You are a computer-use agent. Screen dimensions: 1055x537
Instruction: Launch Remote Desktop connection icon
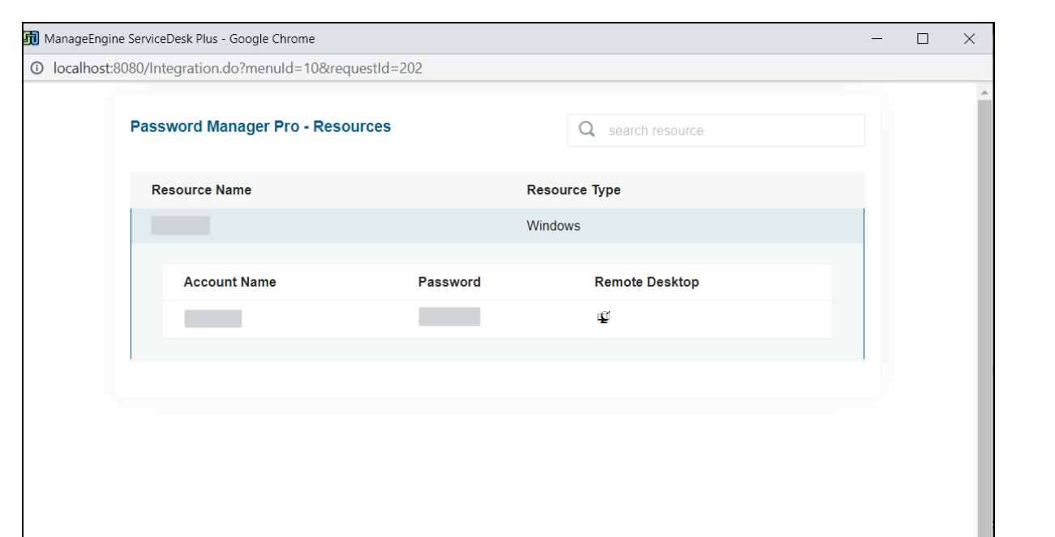pyautogui.click(x=603, y=318)
